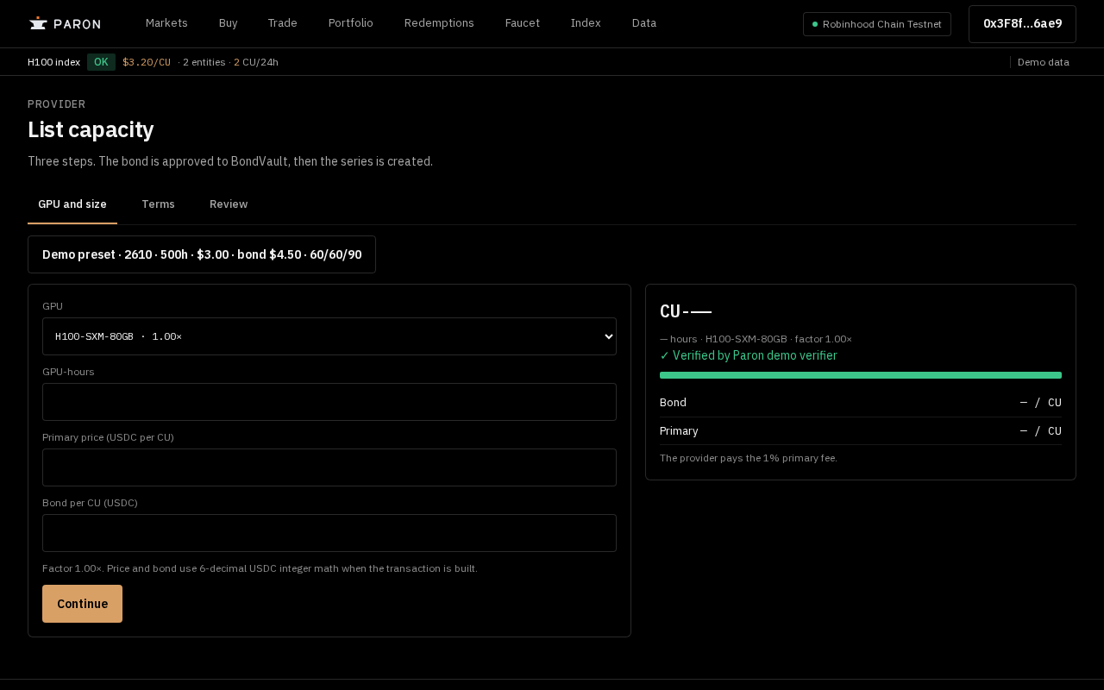Screen dimensions: 1104x690
Task: Open the Redemptions page
Action: [x=439, y=23]
